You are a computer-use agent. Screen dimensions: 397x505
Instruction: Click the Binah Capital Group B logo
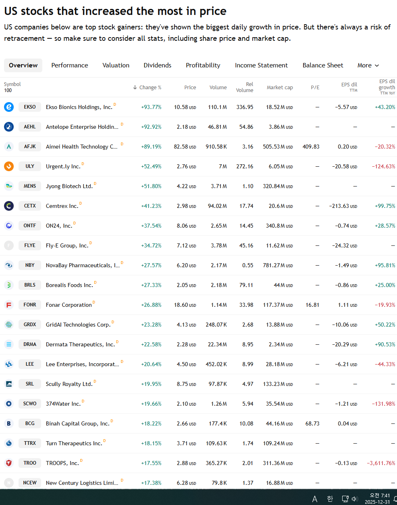point(9,423)
